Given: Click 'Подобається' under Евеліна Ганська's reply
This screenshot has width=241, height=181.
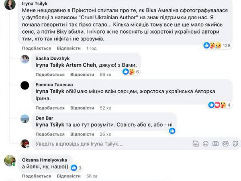Looking at the screenshot, I should (50, 108).
